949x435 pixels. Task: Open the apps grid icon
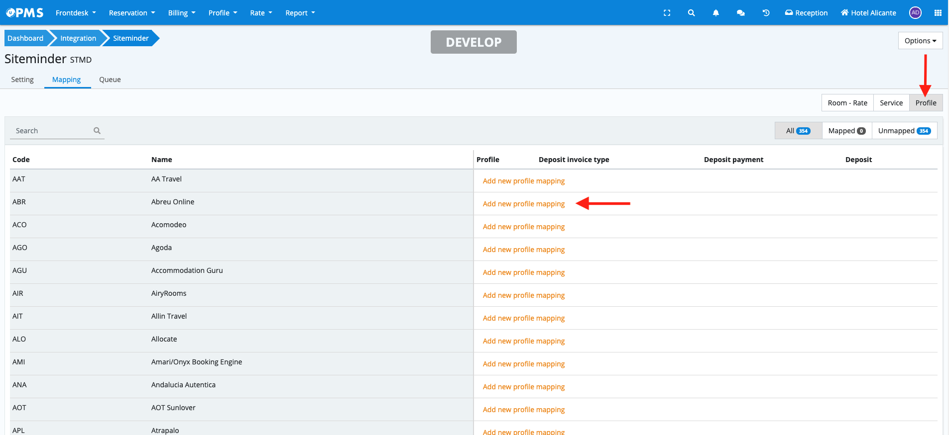pos(938,13)
